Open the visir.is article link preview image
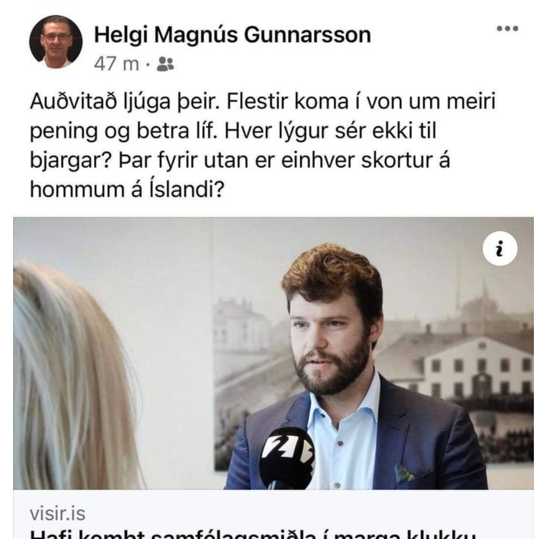Image resolution: width=546 pixels, height=539 pixels. (x=274, y=353)
